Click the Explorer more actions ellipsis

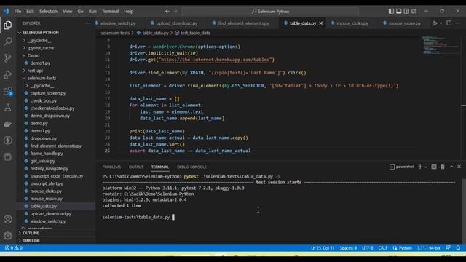click(87, 23)
